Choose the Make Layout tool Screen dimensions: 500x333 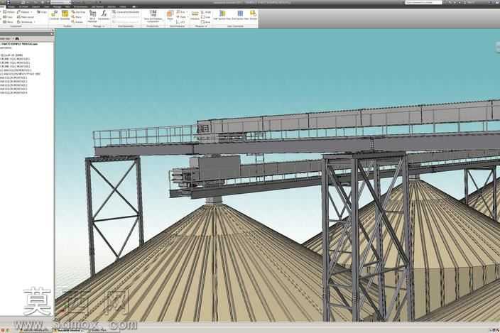tap(26, 17)
